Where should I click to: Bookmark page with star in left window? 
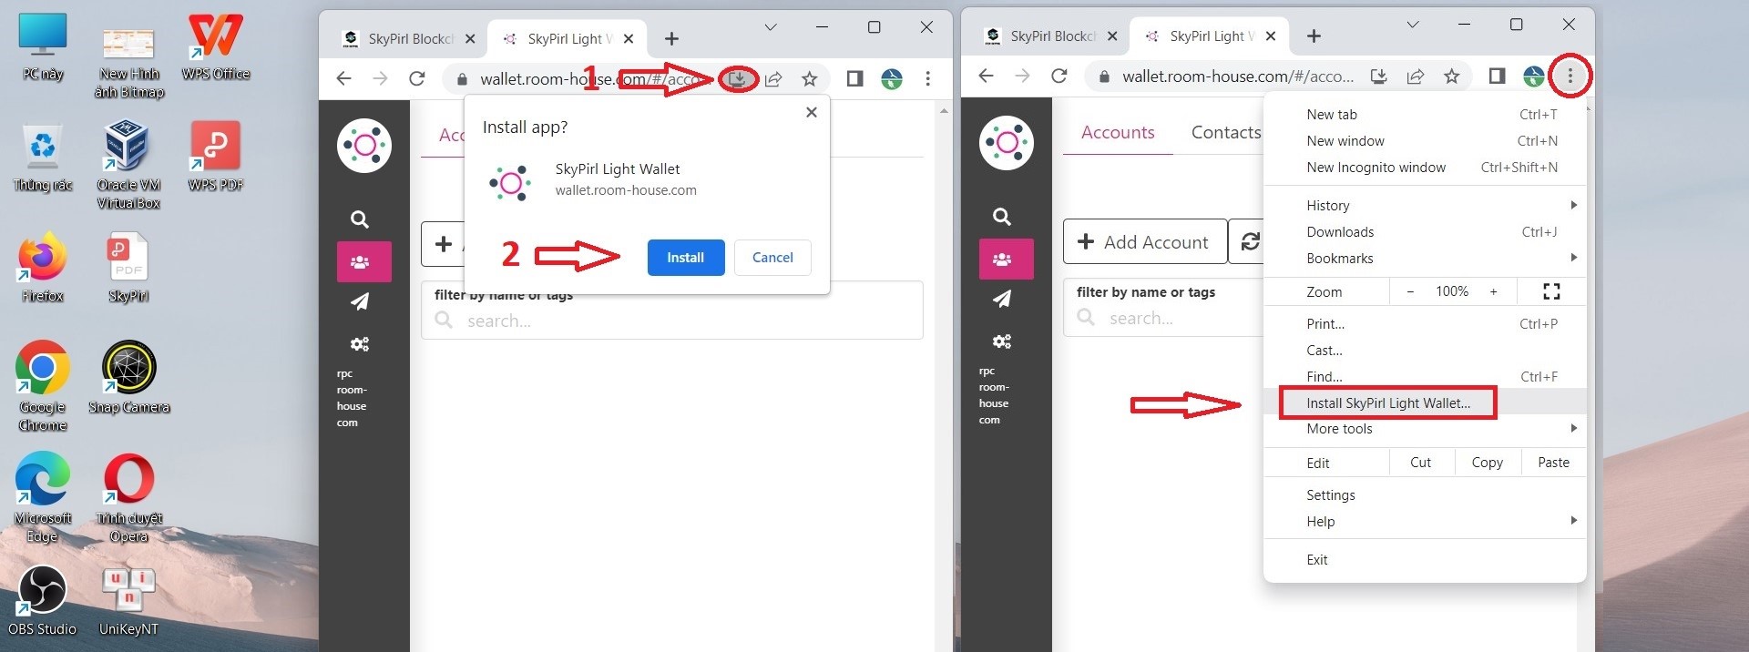809,79
